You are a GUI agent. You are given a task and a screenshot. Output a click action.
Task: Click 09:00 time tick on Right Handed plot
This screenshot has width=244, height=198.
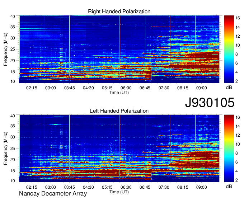click(201, 88)
